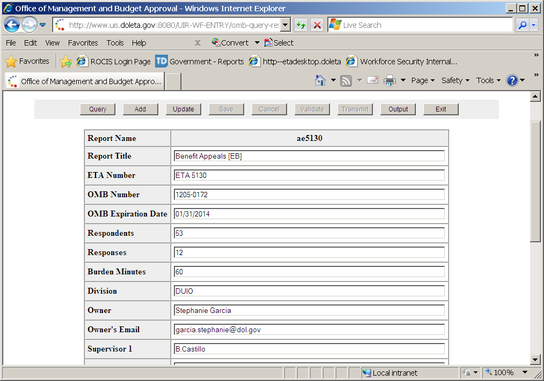The width and height of the screenshot is (544, 381).
Task: Click the RSS feeds icon
Action: pyautogui.click(x=346, y=80)
